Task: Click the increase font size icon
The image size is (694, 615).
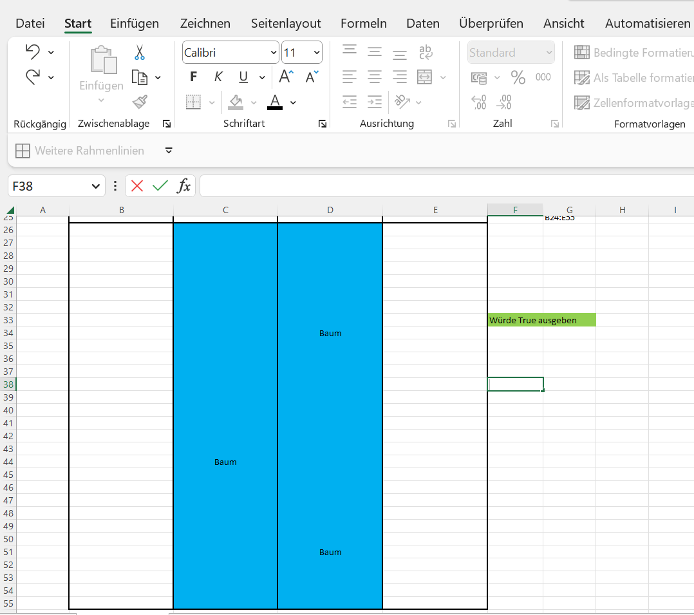Action: (286, 77)
